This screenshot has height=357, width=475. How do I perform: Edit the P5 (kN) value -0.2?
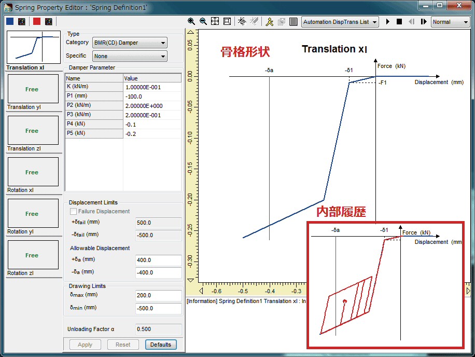(x=152, y=134)
